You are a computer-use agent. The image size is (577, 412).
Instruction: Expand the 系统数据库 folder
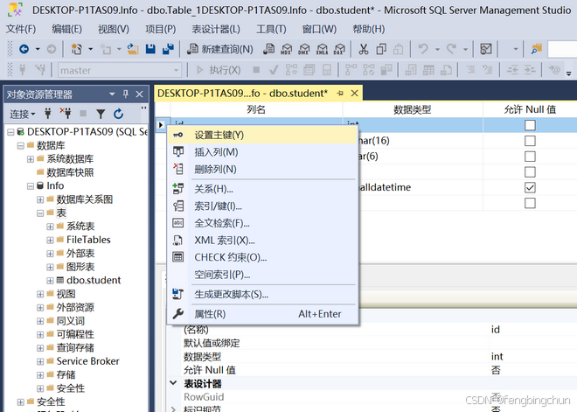tap(31, 159)
